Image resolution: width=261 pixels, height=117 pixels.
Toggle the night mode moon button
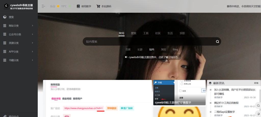tap(258, 114)
